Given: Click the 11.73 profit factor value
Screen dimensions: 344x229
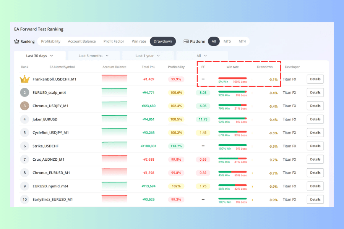Looking at the screenshot, I should (x=203, y=119).
